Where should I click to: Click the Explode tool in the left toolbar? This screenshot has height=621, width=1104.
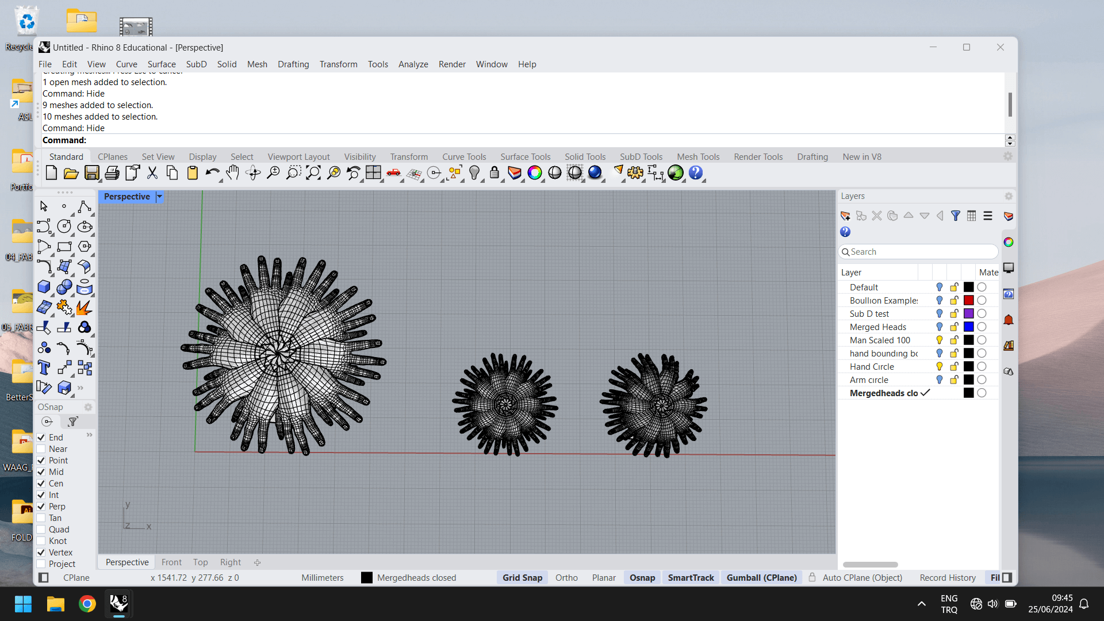(x=84, y=307)
